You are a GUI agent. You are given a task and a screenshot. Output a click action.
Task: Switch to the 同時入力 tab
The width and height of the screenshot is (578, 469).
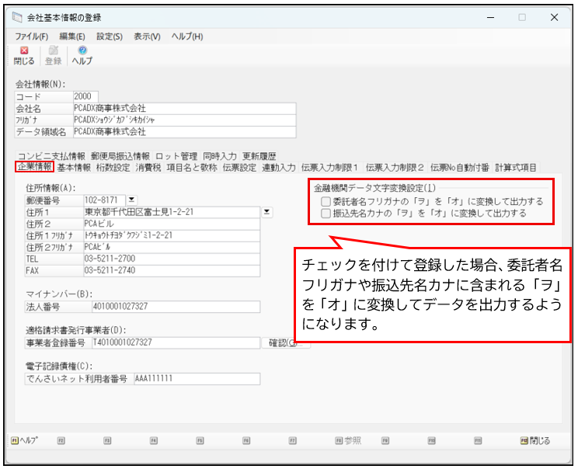point(220,156)
